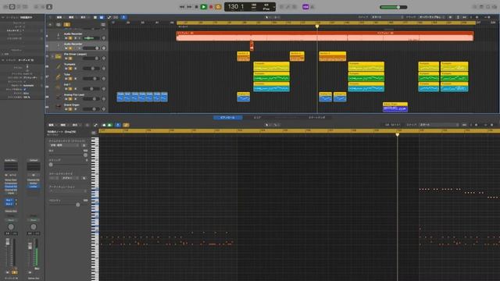Click the Limiter plug-in on output strip
The image size is (500, 281).
click(x=34, y=187)
